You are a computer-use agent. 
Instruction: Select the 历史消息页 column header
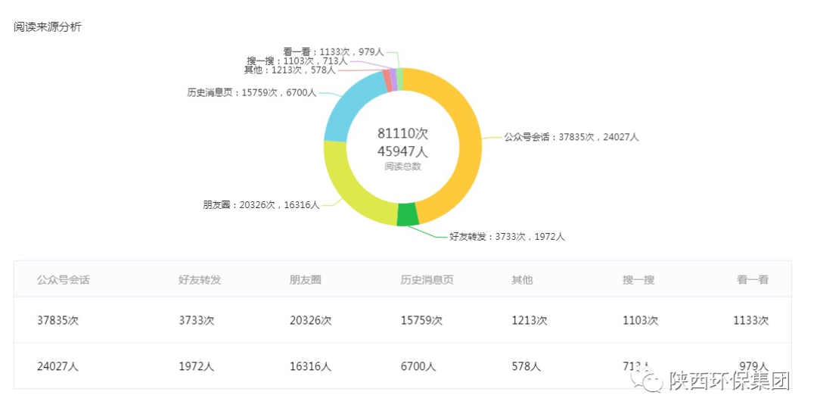tap(427, 279)
